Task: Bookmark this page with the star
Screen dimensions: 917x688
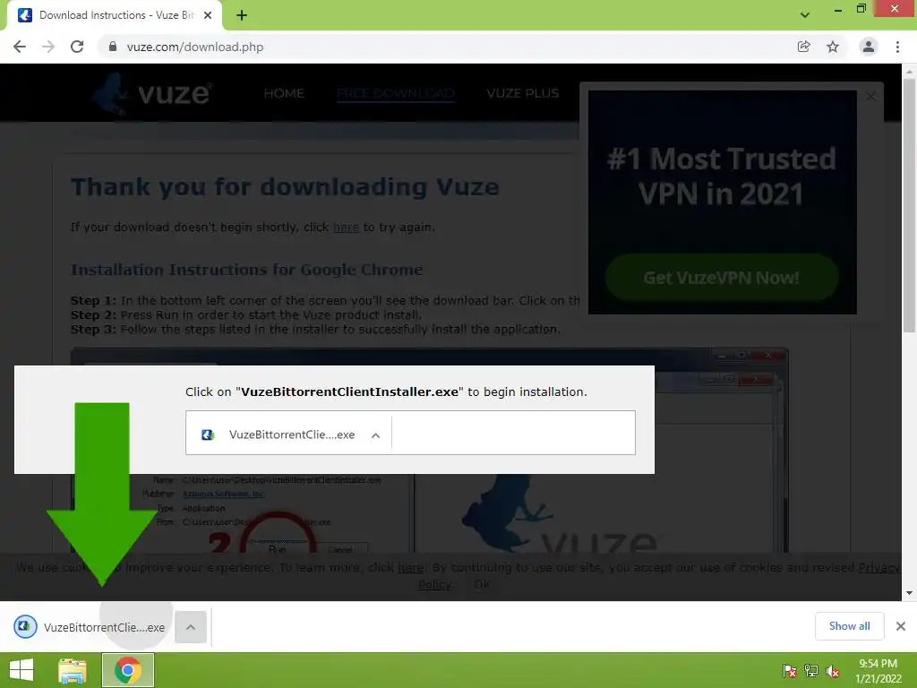Action: (x=833, y=47)
